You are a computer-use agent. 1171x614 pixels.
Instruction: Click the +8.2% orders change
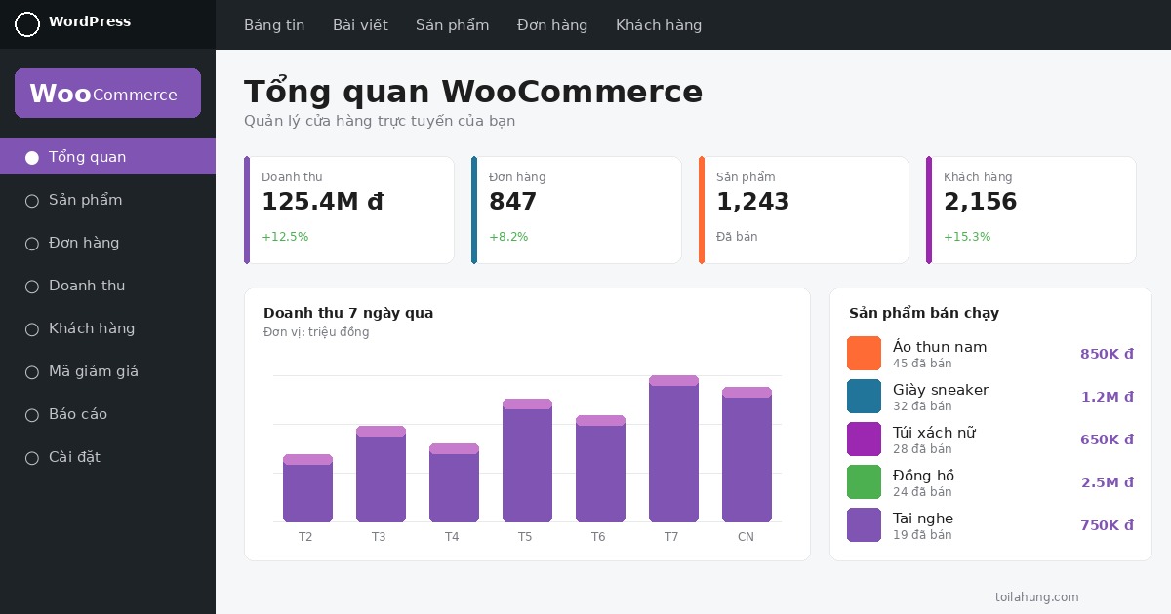508,237
